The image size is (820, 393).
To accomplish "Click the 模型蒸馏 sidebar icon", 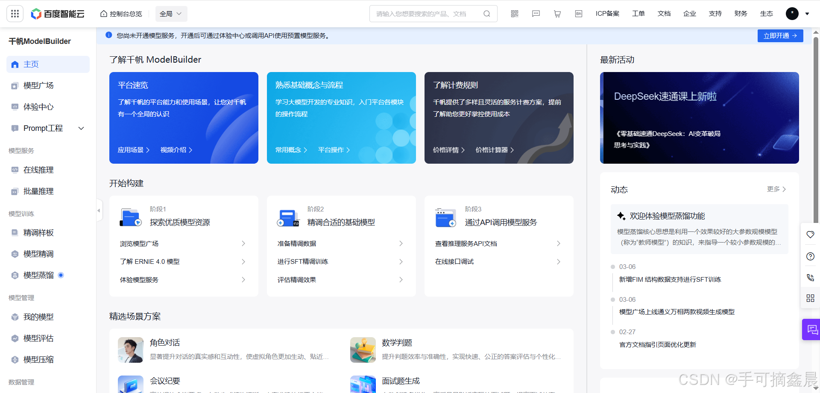I will [x=15, y=275].
